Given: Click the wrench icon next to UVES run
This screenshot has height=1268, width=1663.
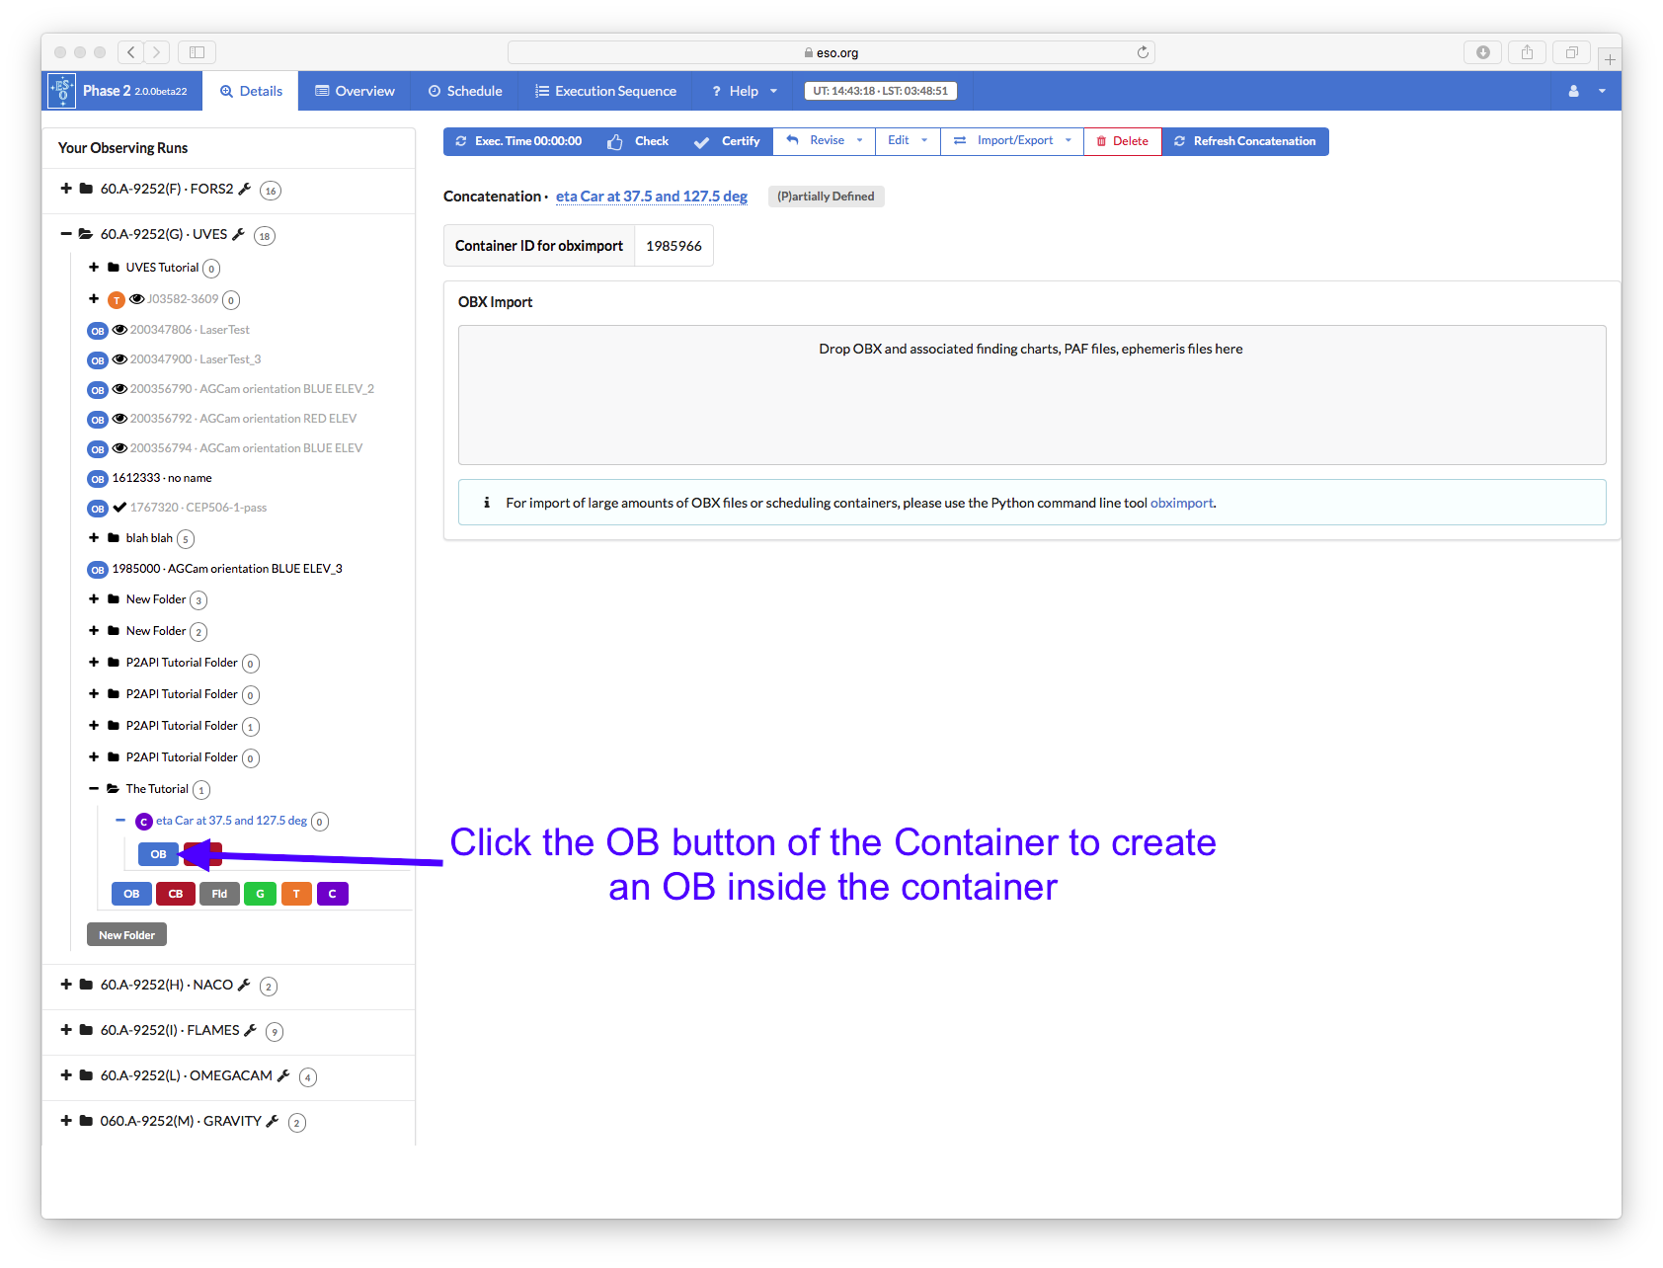Looking at the screenshot, I should coord(238,234).
